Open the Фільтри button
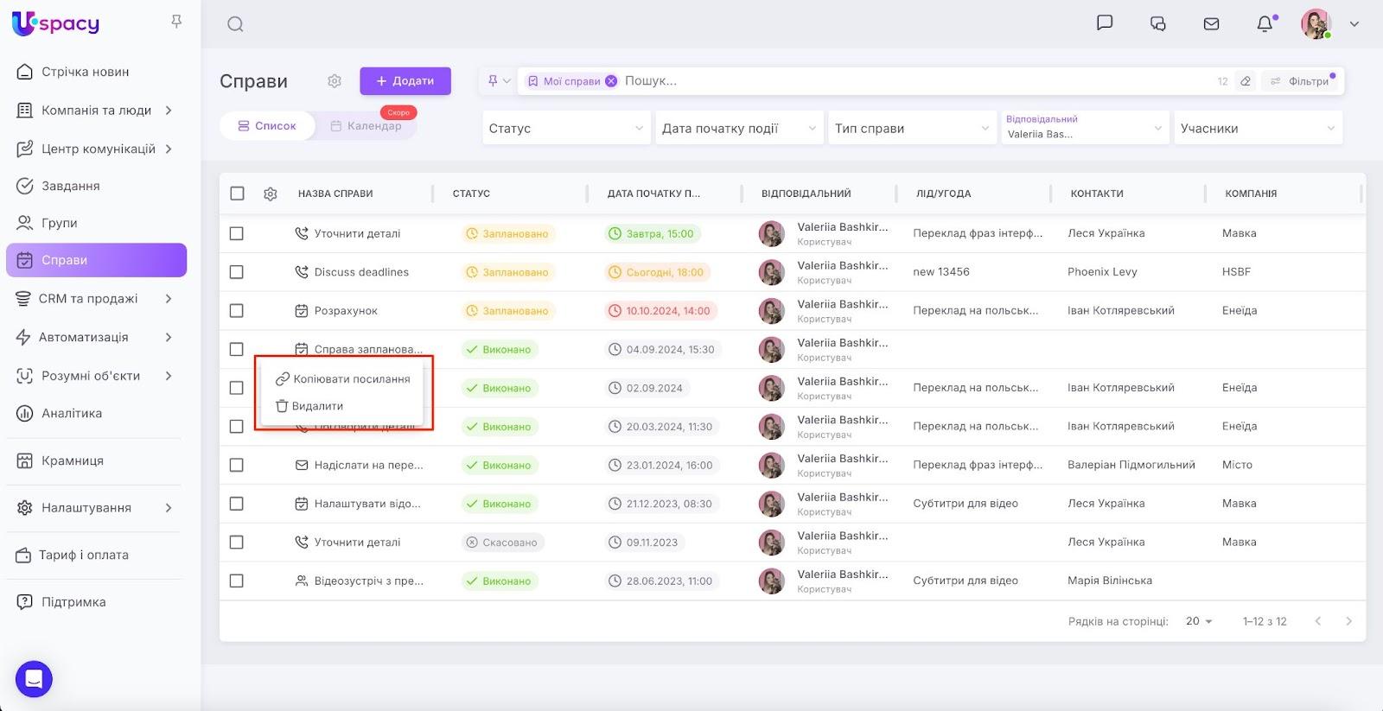 pos(1301,81)
